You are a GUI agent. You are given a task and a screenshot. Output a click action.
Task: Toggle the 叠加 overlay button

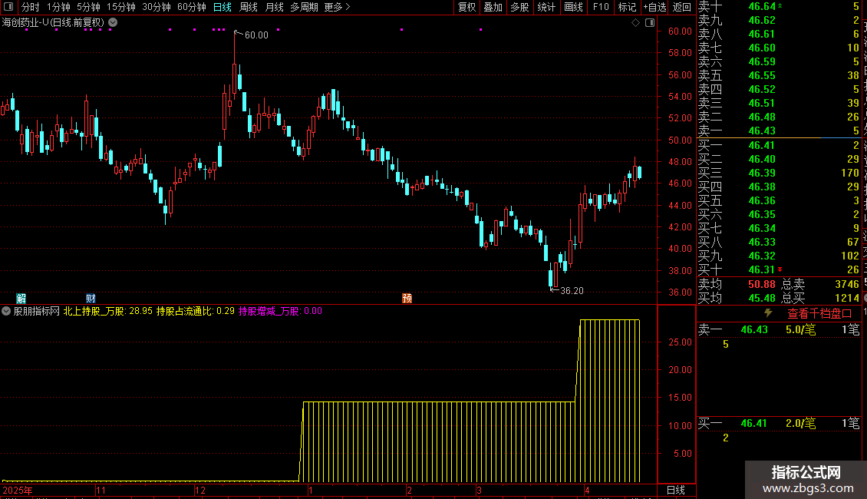(493, 7)
